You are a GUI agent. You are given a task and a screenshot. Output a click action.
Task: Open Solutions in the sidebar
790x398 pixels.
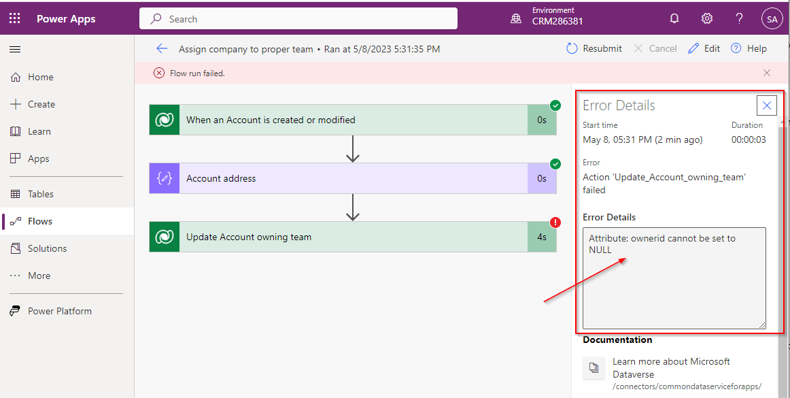click(47, 248)
